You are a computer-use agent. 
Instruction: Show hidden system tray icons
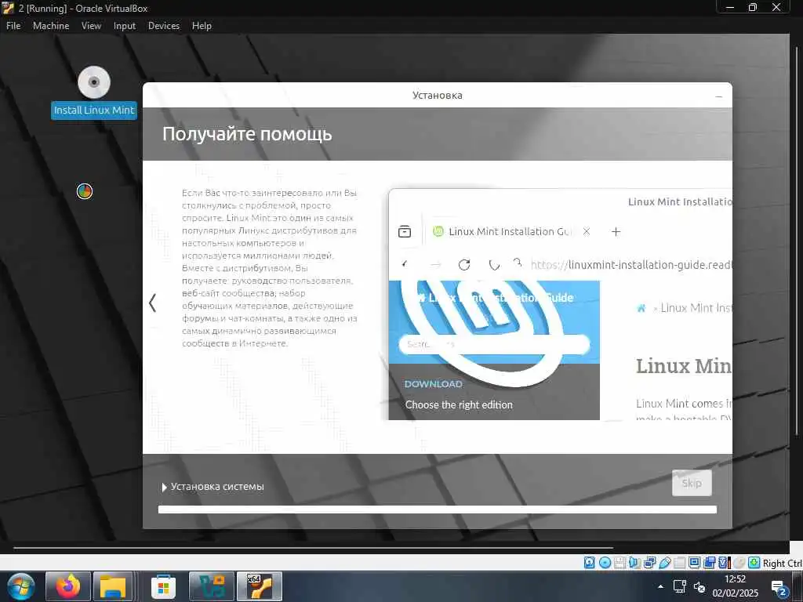click(x=660, y=586)
